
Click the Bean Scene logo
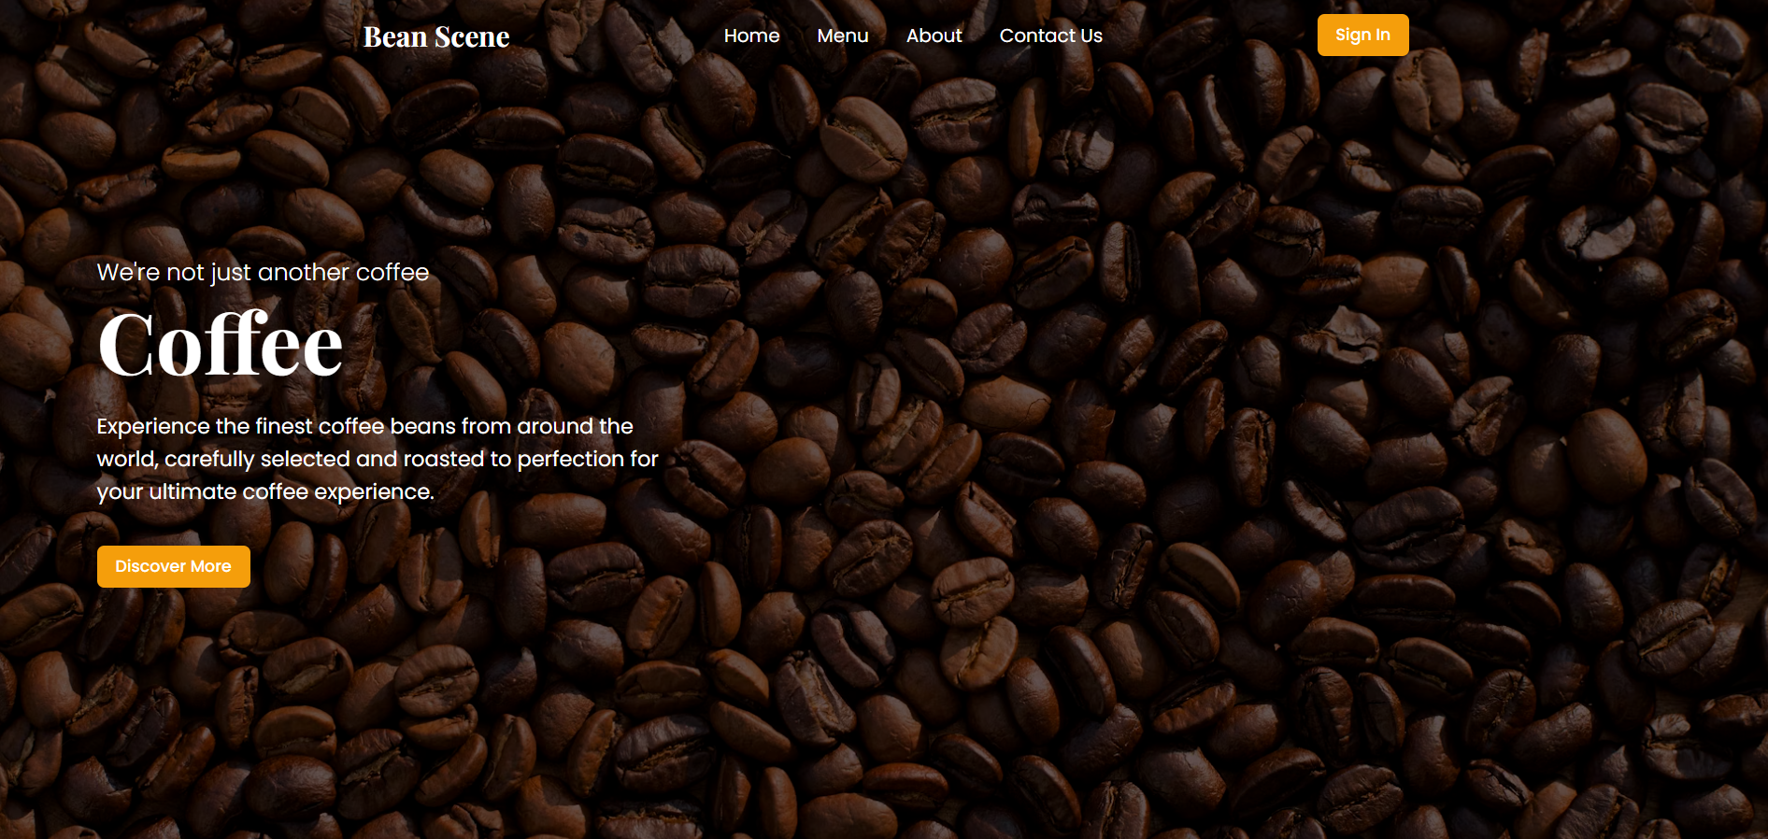[x=436, y=36]
